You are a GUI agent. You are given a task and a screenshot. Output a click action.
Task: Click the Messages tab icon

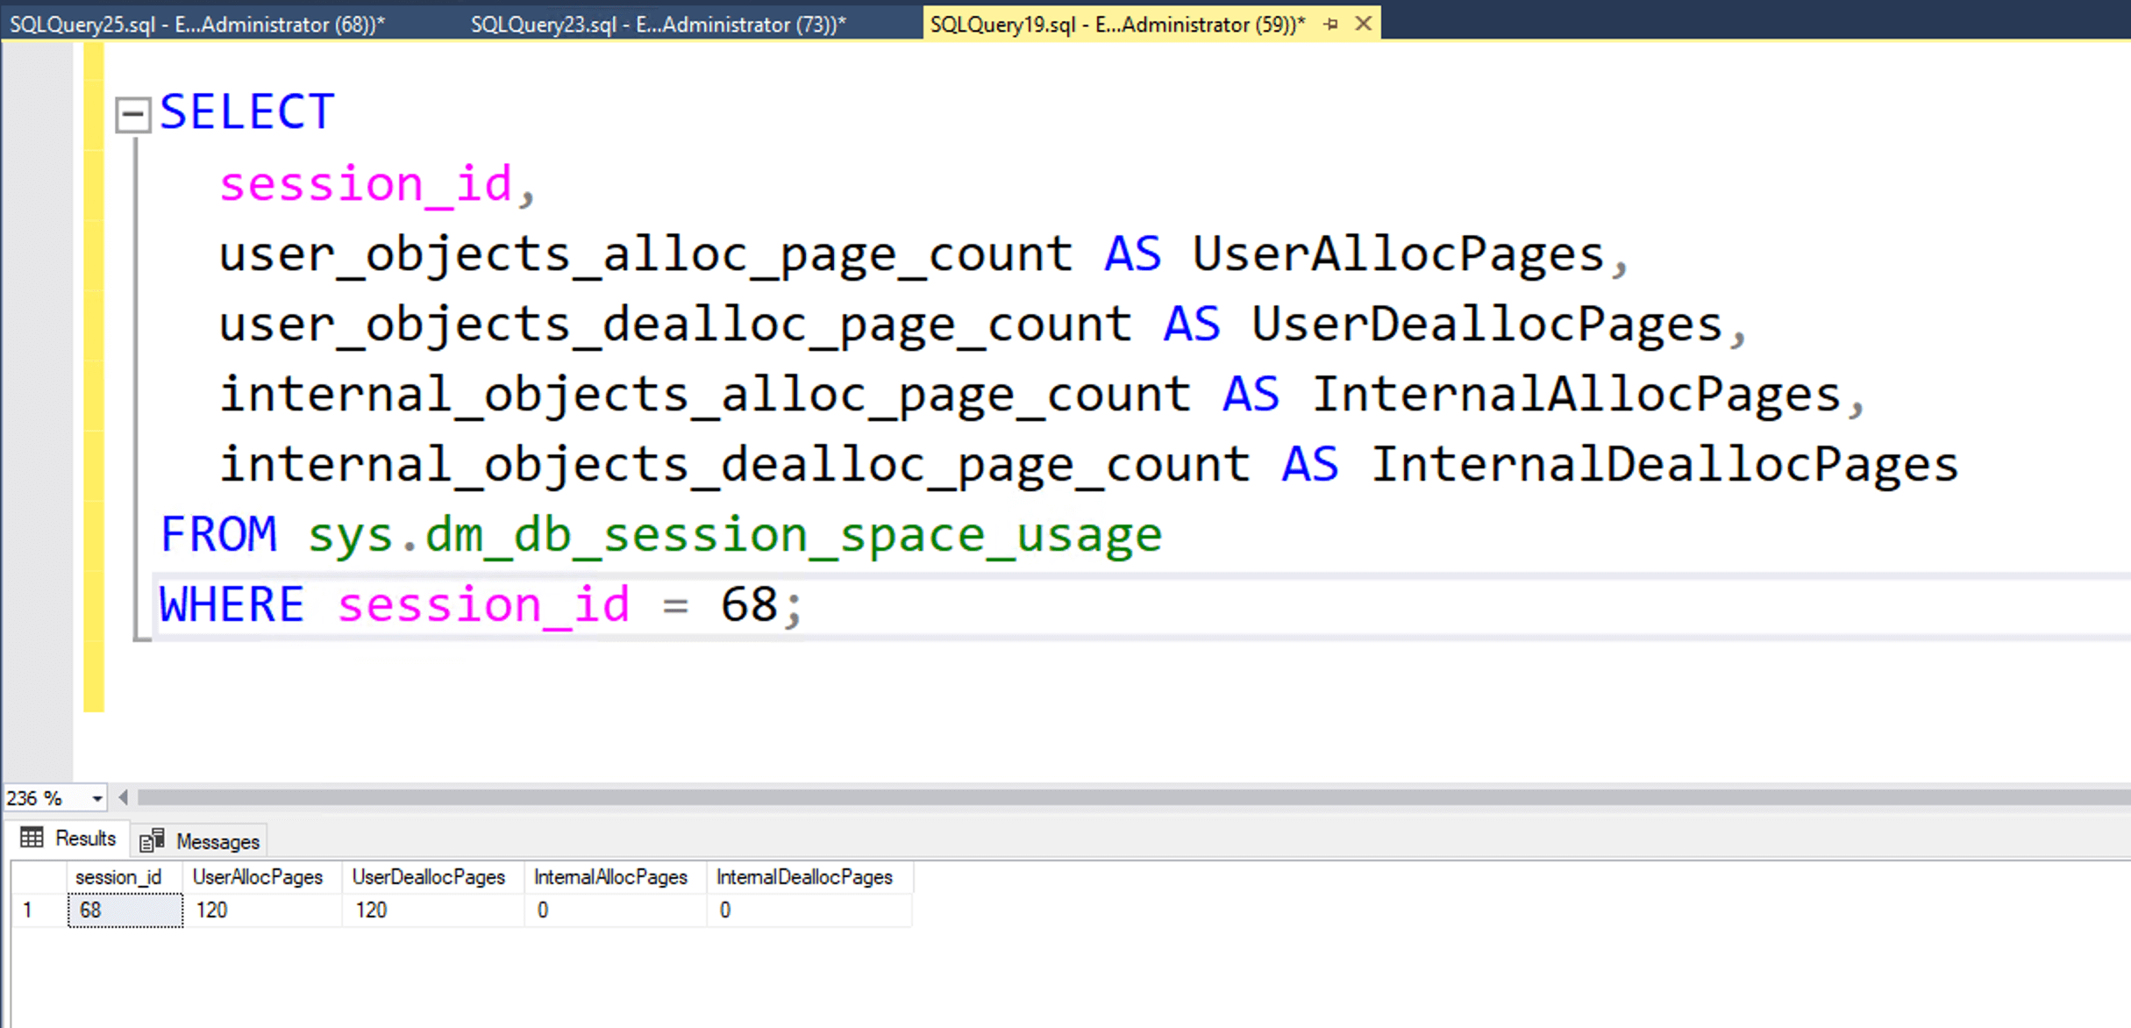point(152,841)
